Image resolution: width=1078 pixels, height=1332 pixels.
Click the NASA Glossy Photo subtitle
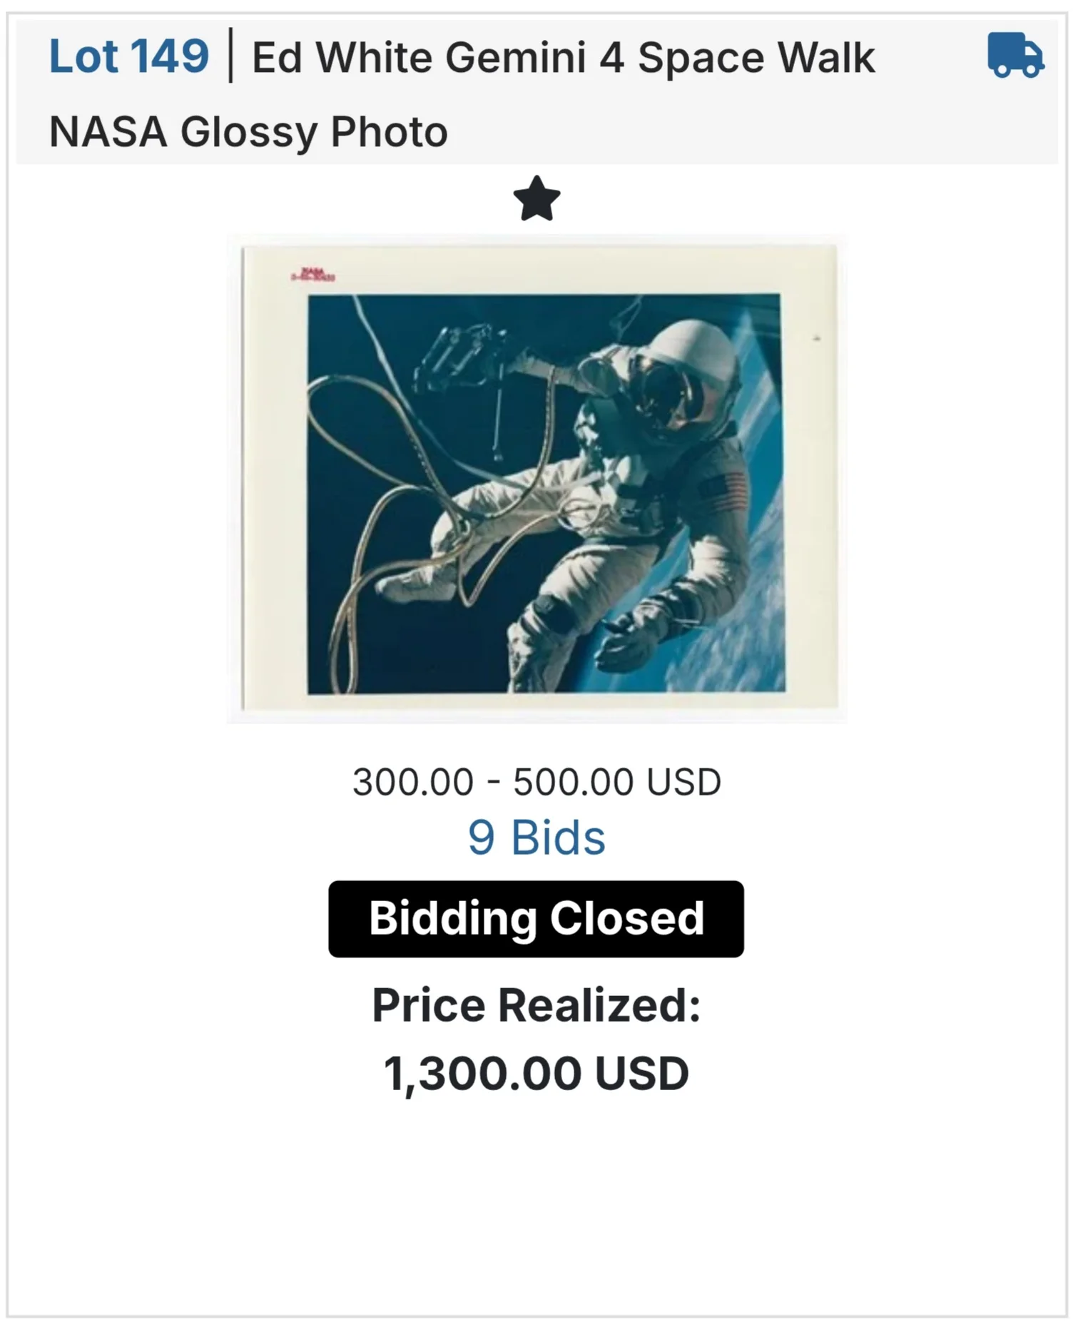pos(248,132)
